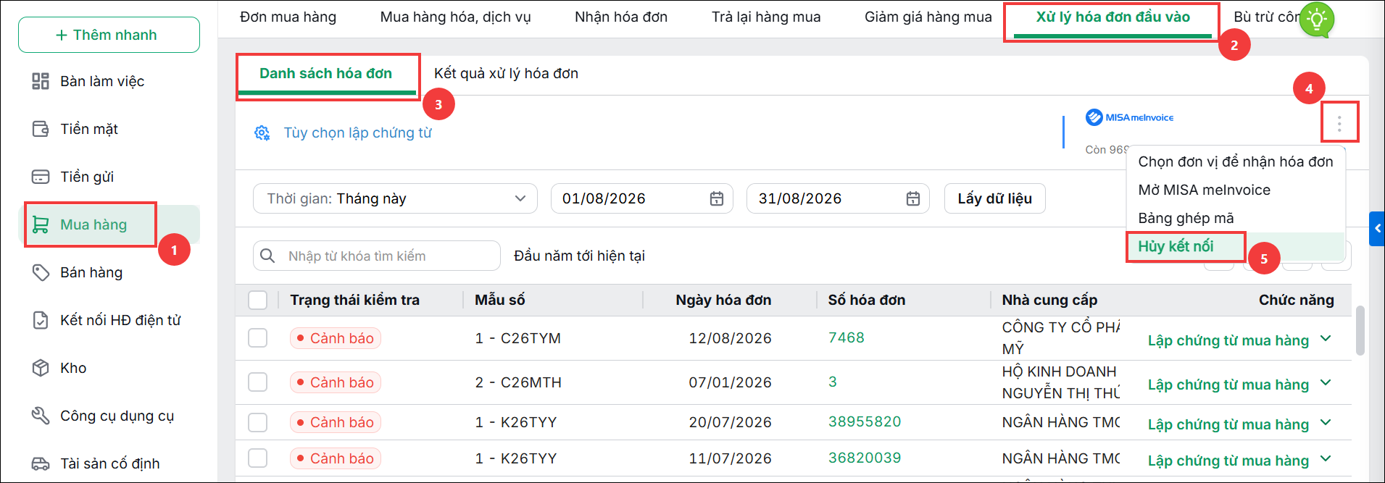Screen dimensions: 1385x483
Task: Click the Tiền gửi card icon
Action: pyautogui.click(x=41, y=177)
